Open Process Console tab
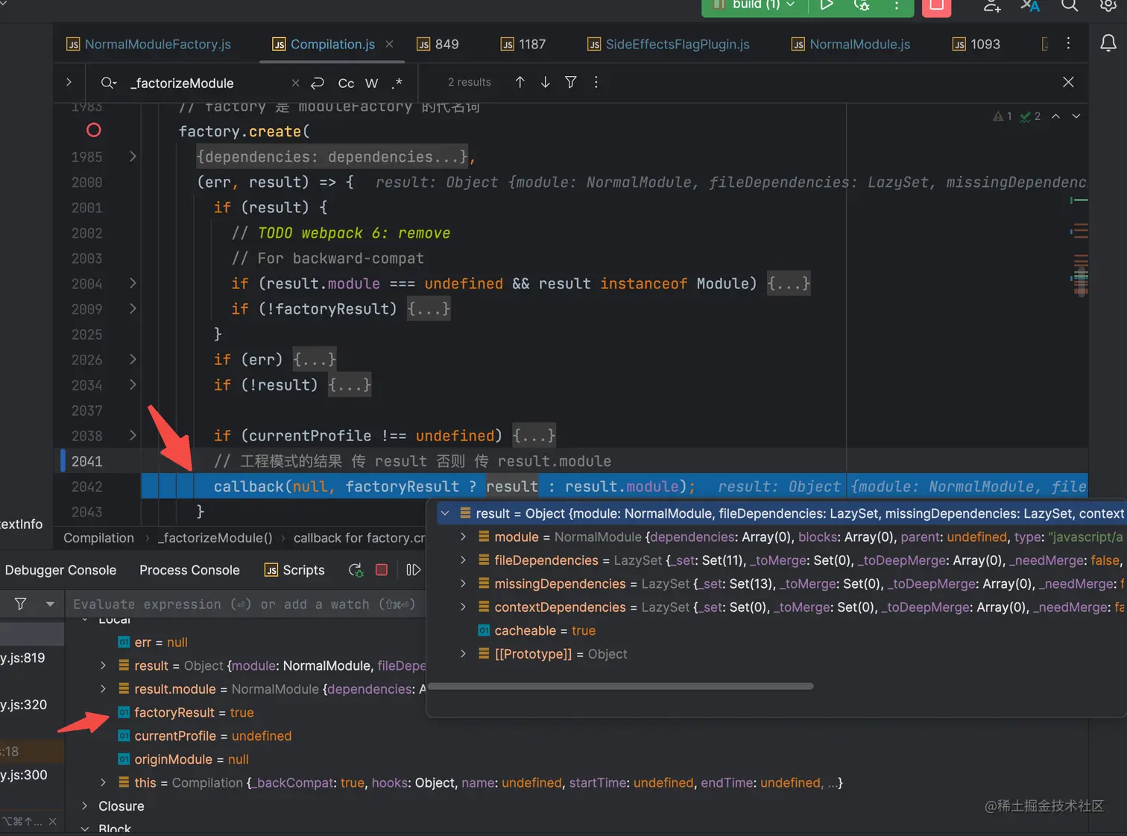This screenshot has width=1127, height=836. click(189, 570)
